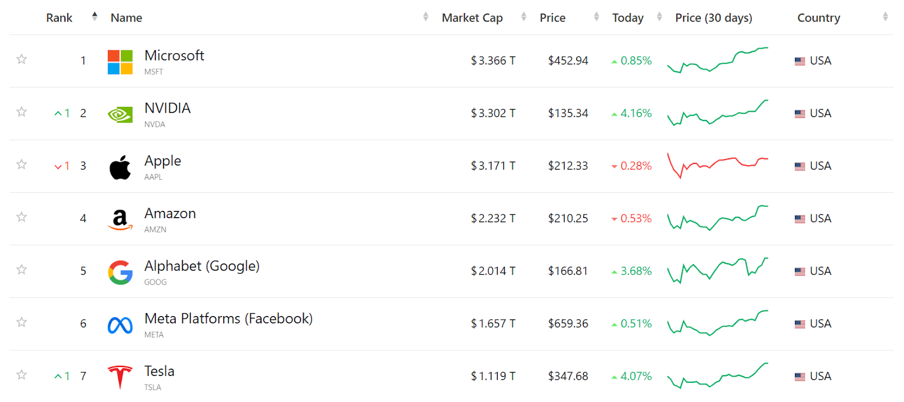The height and width of the screenshot is (402, 904).
Task: Click the Alphabet Google logo icon
Action: [120, 273]
